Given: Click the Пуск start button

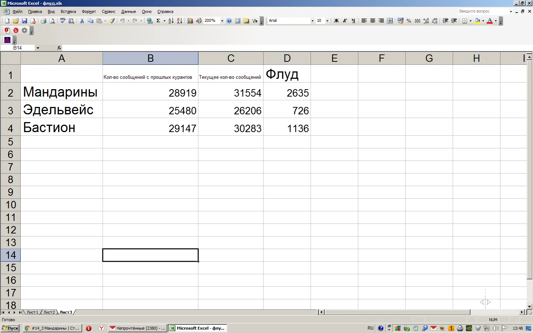Looking at the screenshot, I should point(10,328).
